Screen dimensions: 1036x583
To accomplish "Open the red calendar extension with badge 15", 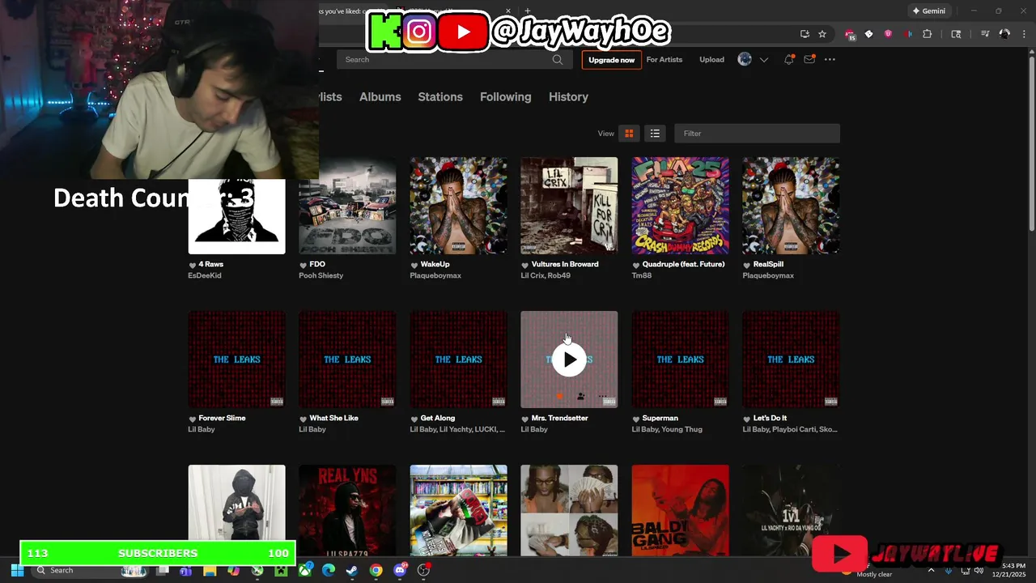I will pos(850,35).
